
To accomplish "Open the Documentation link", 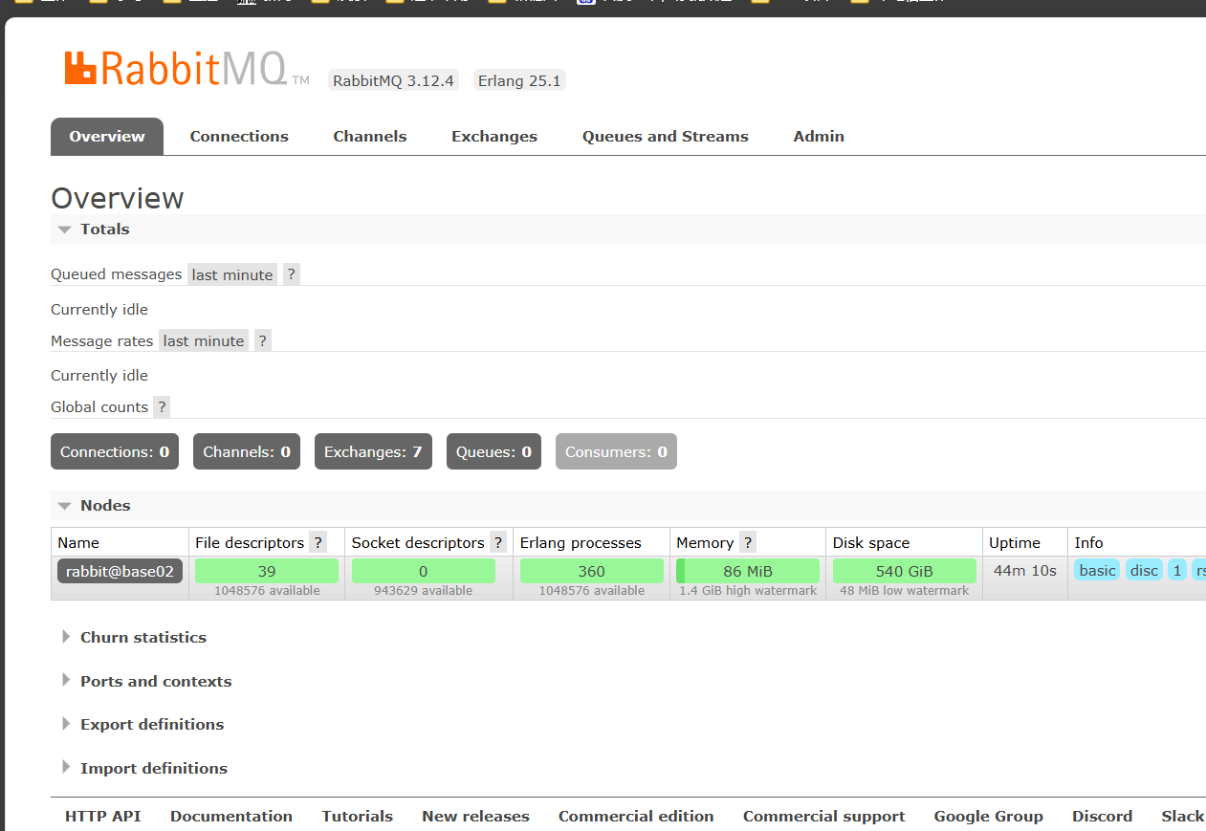I will pyautogui.click(x=231, y=816).
